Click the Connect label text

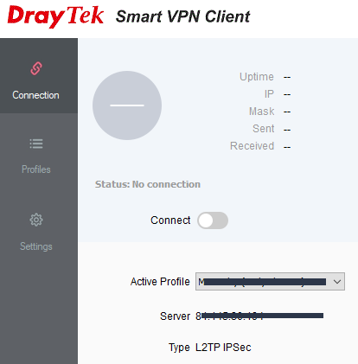170,220
